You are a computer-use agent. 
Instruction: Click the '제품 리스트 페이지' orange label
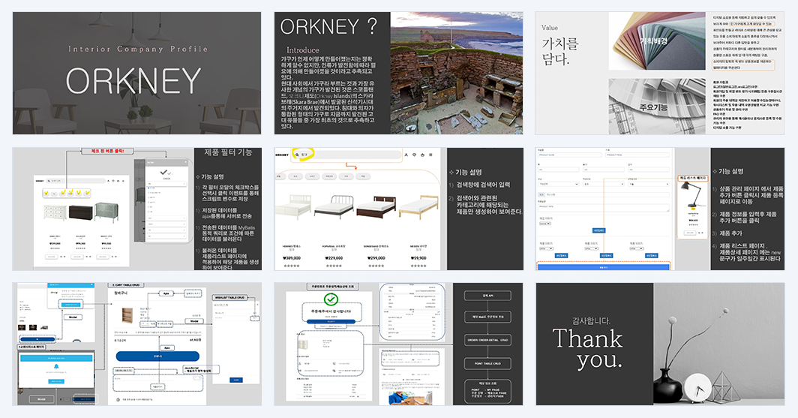tap(693, 178)
